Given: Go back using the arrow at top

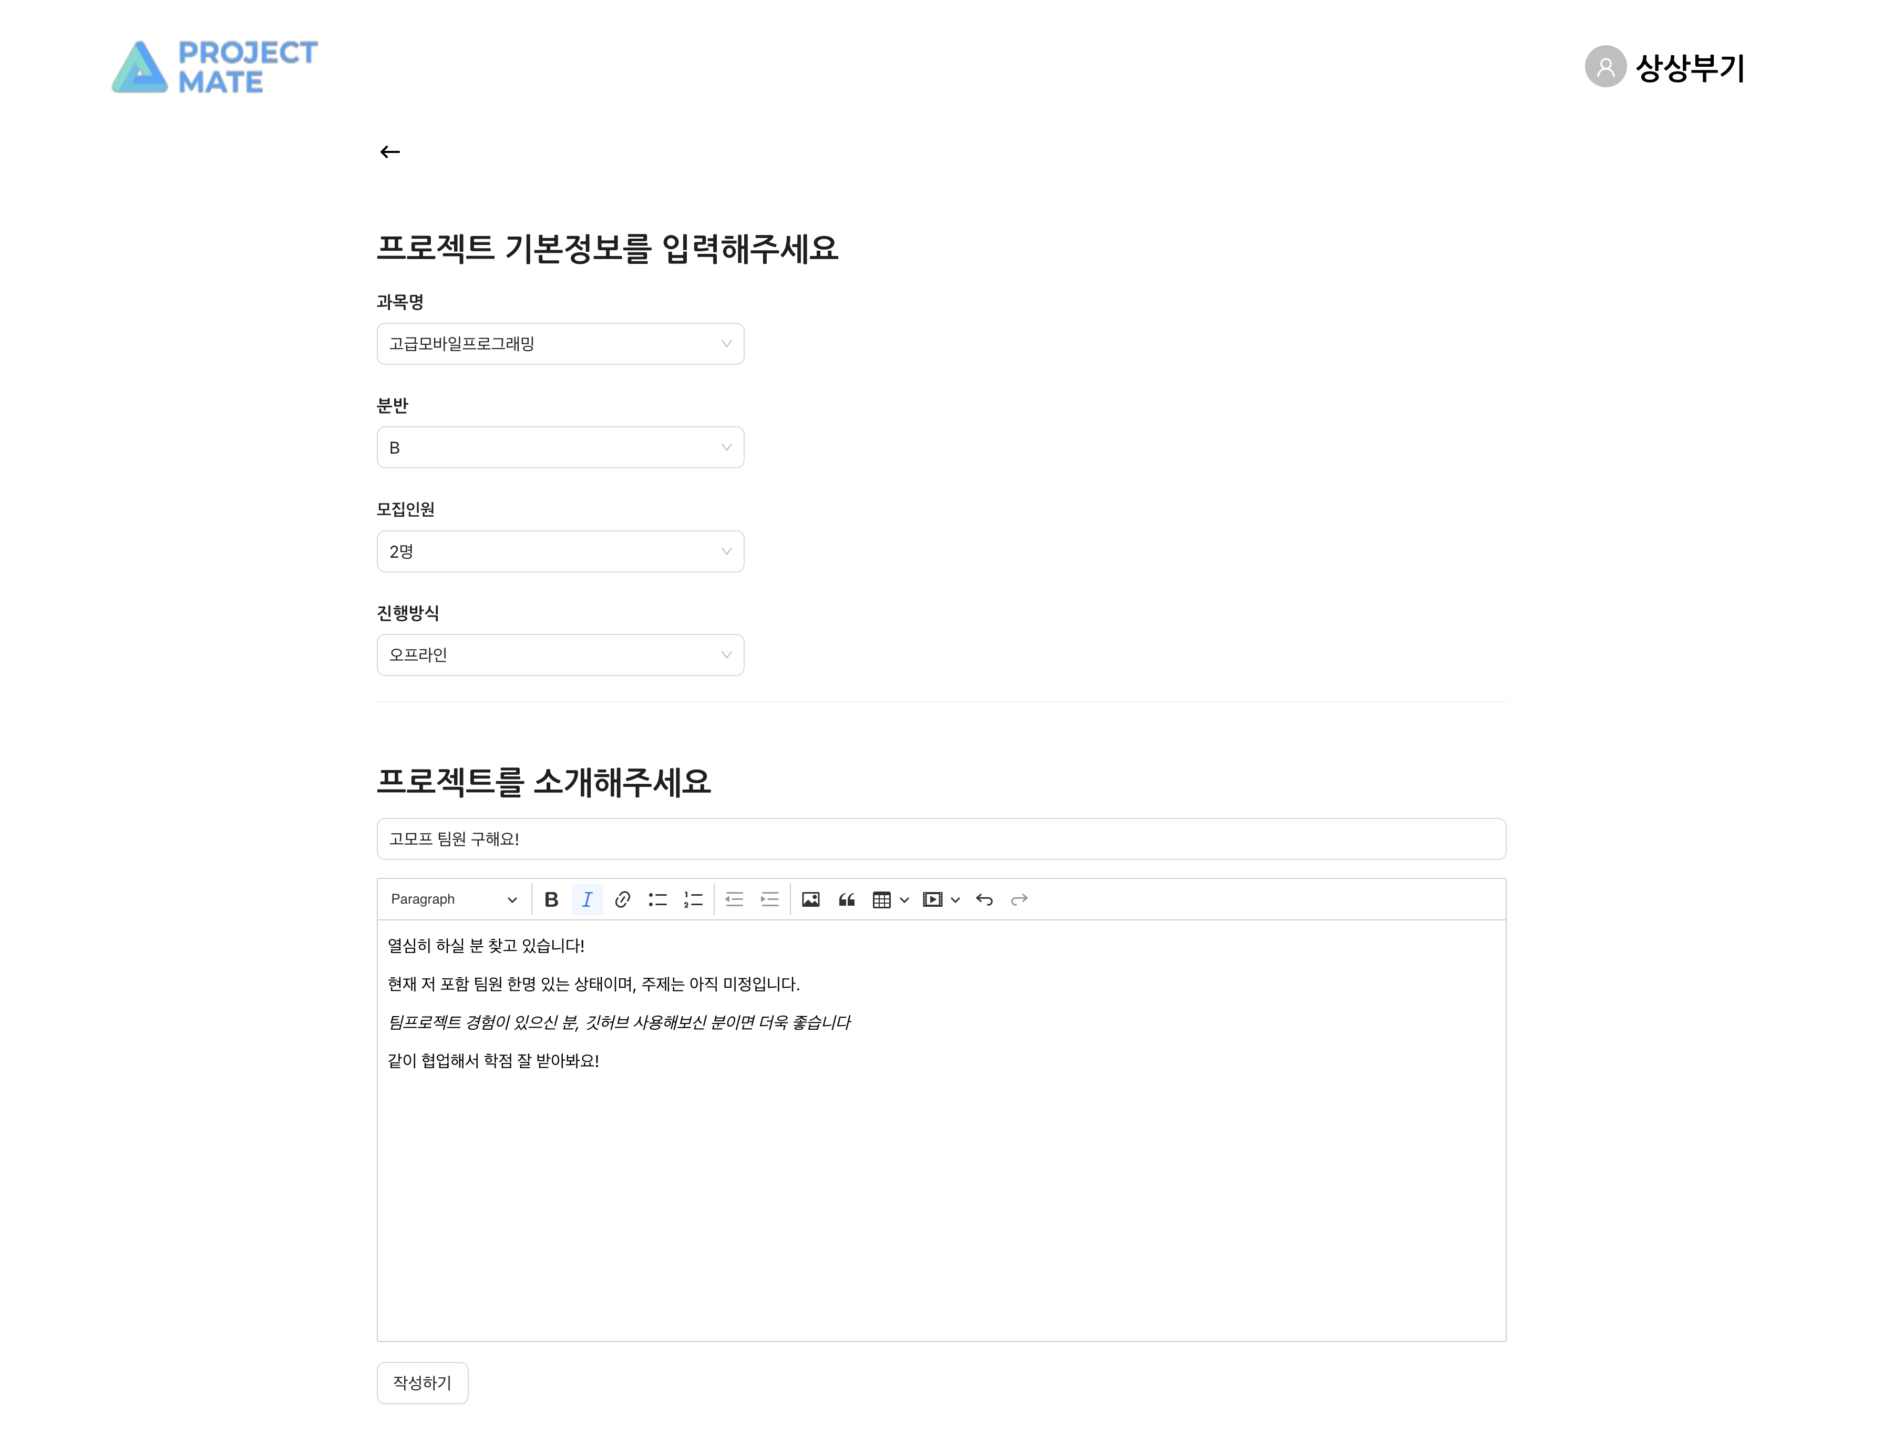Looking at the screenshot, I should click(390, 151).
